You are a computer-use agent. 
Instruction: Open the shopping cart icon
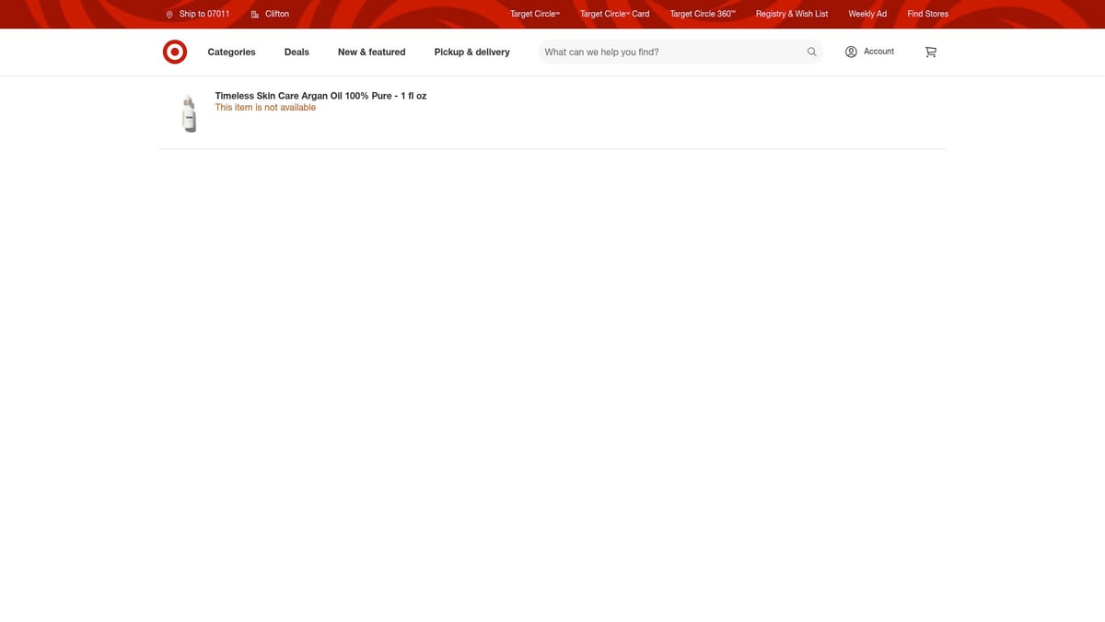[x=930, y=53]
